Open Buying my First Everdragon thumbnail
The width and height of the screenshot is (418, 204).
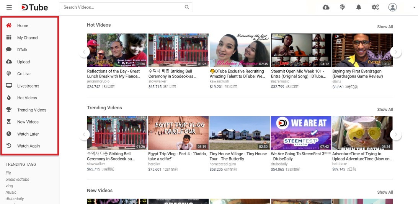point(362,50)
